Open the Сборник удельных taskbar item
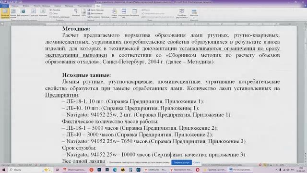 pos(74,170)
